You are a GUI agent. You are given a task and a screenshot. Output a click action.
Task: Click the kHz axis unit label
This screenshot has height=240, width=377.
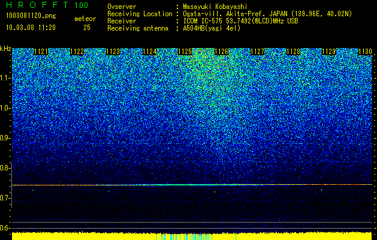point(5,49)
